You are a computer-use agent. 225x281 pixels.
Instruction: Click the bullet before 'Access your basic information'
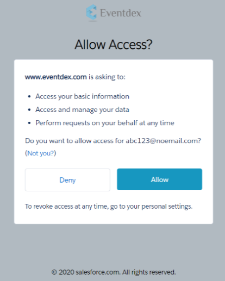29,97
